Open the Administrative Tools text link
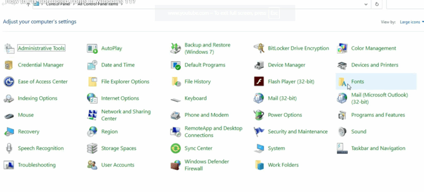Viewport: 424px width, 192px height. pyautogui.click(x=41, y=48)
